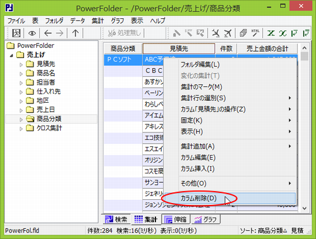Click the third grayed edit-table icon
This screenshot has height=239, width=316.
click(200, 33)
